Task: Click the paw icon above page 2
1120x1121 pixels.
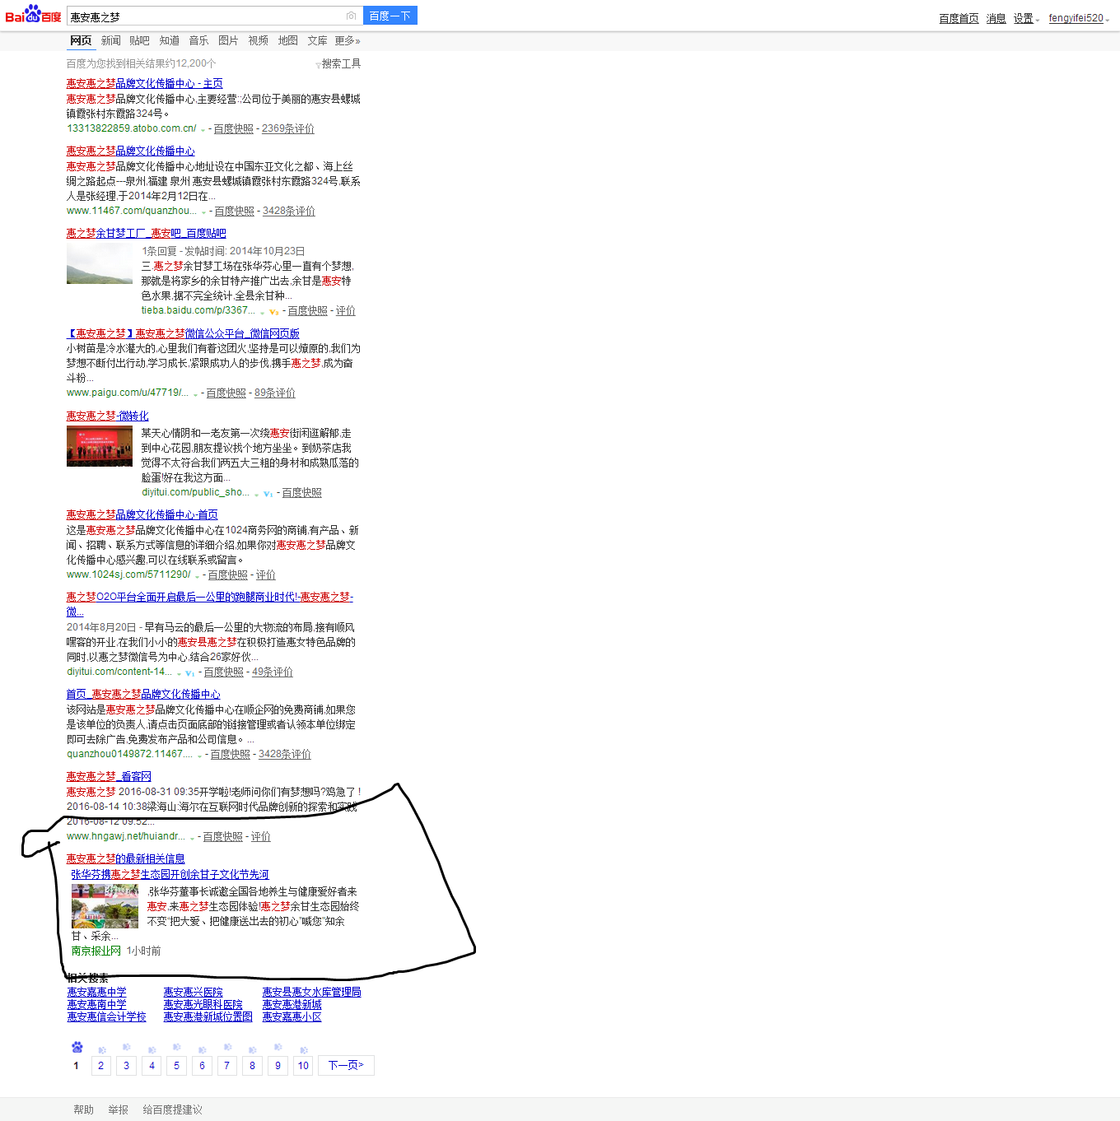Action: [x=102, y=1050]
